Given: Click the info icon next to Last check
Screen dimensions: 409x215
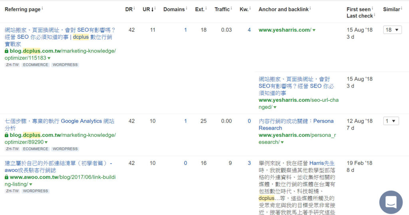Looking at the screenshot, I should 374,16.
